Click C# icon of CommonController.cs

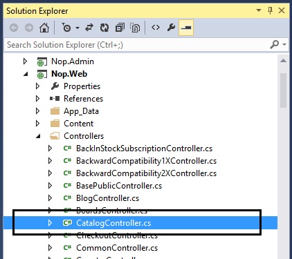coord(67,247)
